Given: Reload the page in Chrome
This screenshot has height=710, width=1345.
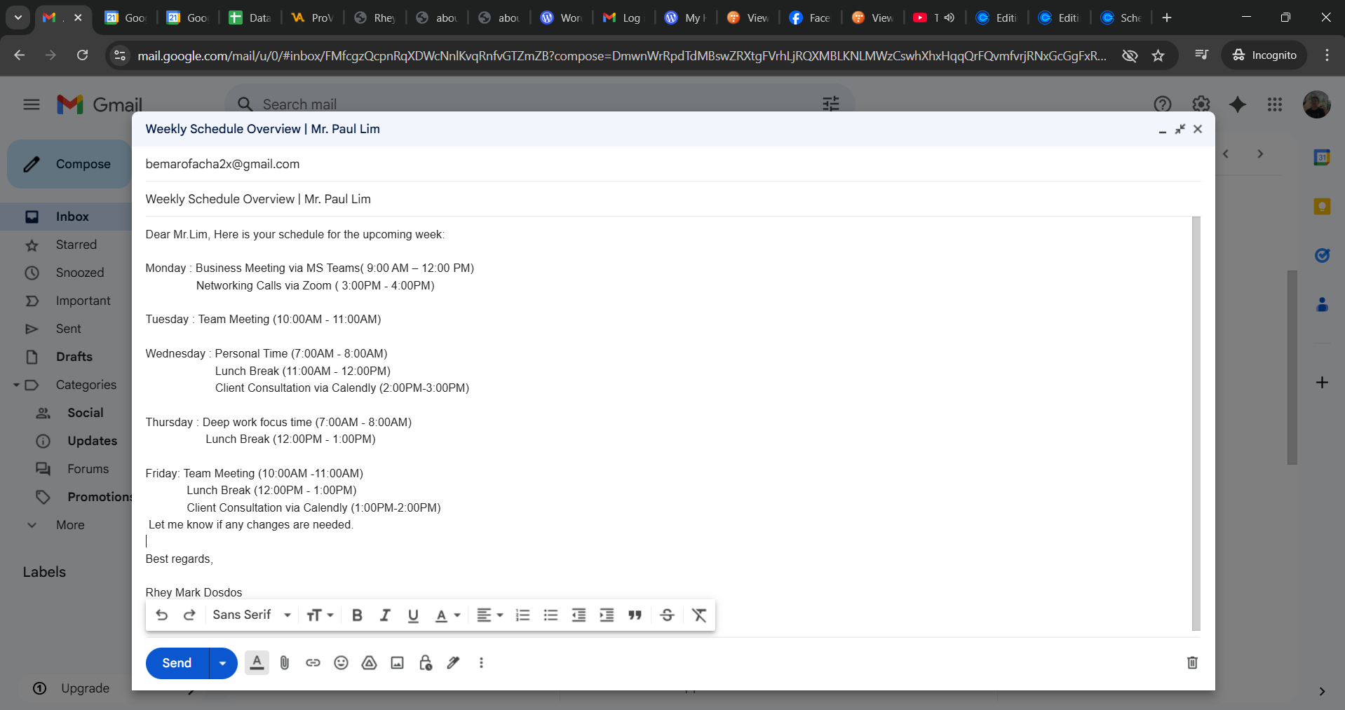Looking at the screenshot, I should 82,55.
